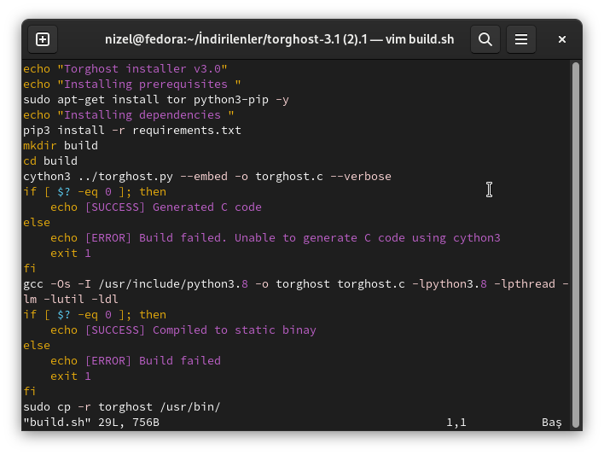The height and width of the screenshot is (455, 604).
Task: Click the 'sudo apt-get install tor python3-pip -y' line
Action: 156,100
